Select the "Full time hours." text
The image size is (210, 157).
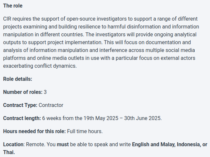click(x=85, y=131)
